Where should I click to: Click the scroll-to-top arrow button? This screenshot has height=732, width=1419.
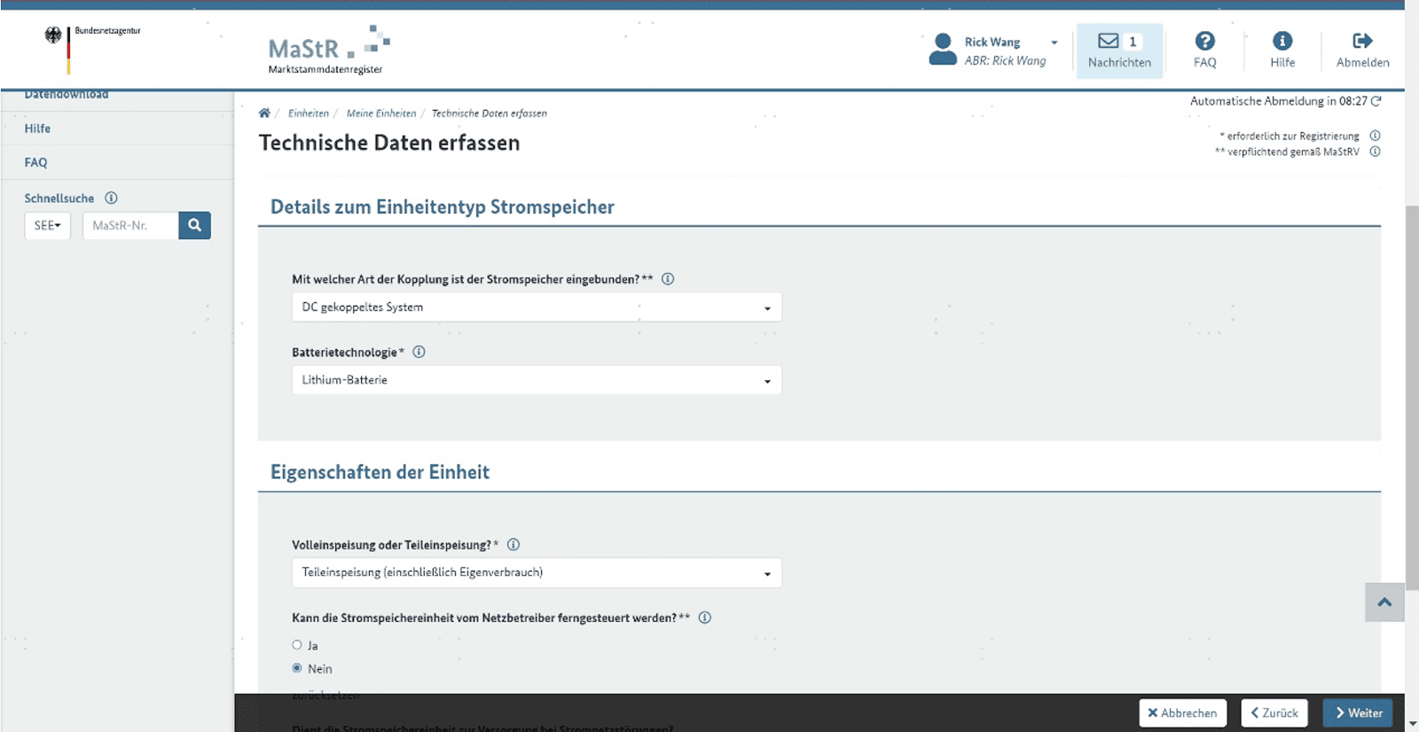pyautogui.click(x=1384, y=602)
